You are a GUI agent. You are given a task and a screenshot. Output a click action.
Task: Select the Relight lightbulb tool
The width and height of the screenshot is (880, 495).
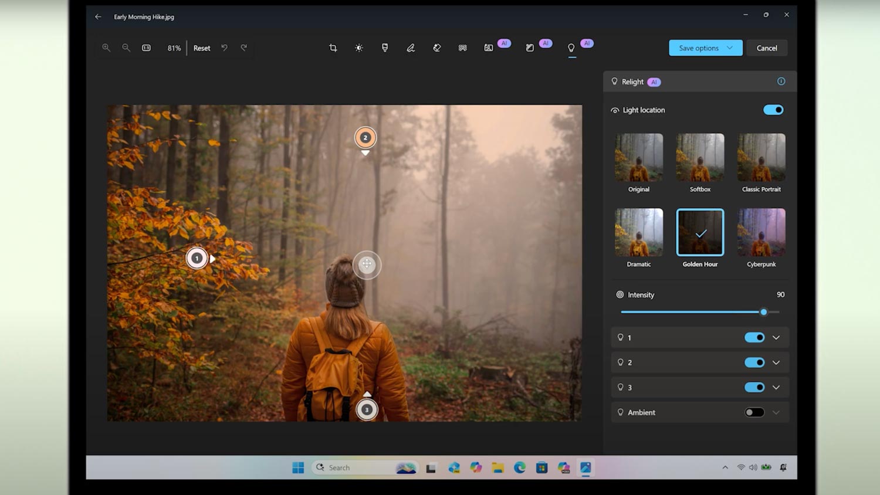(x=571, y=48)
